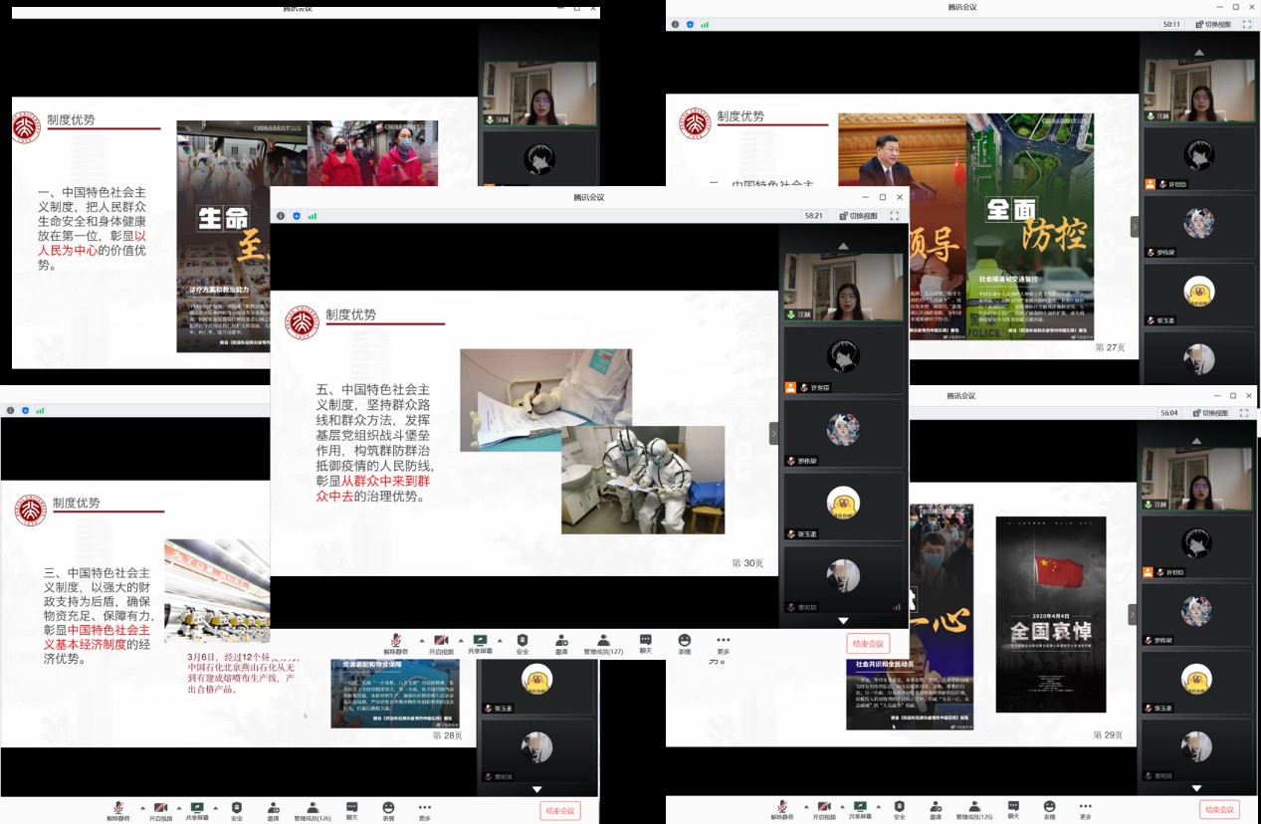1261x824 pixels.
Task: Expand audio options arrow beside 解除静音, page 30 window
Action: (x=422, y=641)
